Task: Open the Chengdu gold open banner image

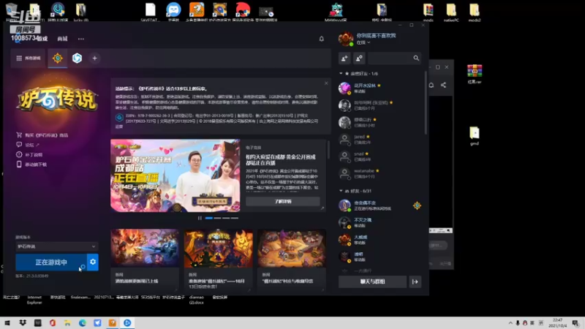Action: coord(175,175)
